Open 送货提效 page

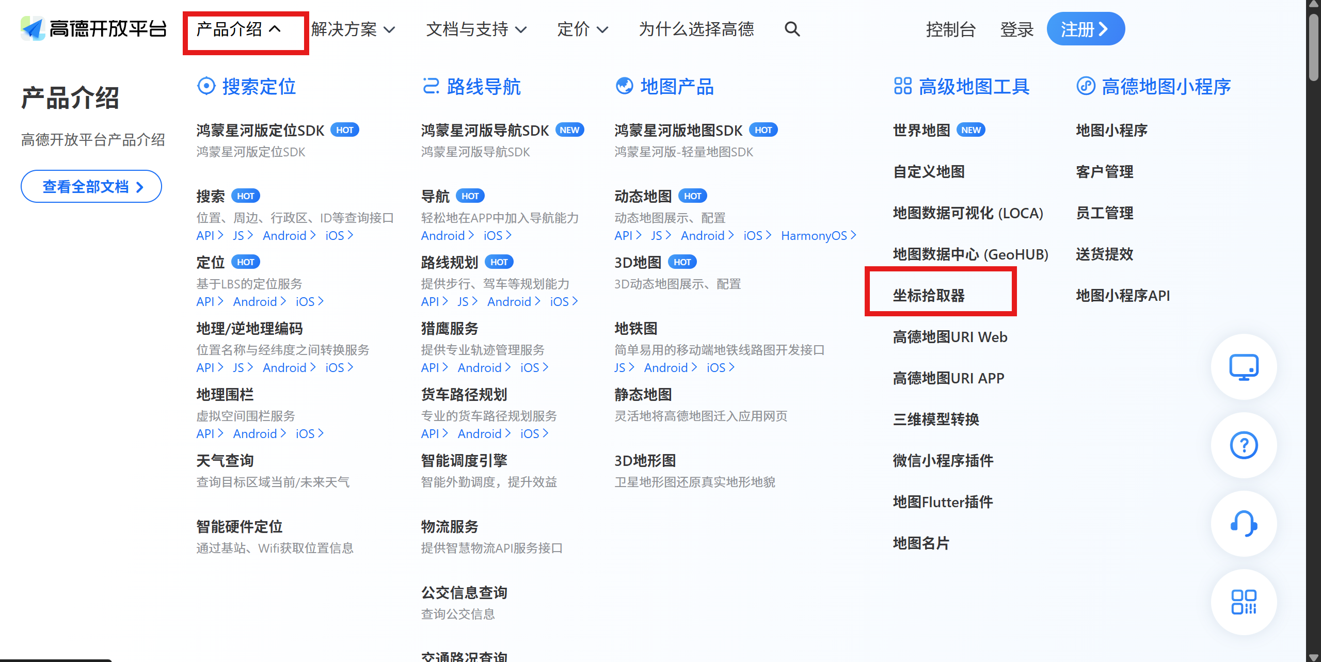[x=1104, y=254]
